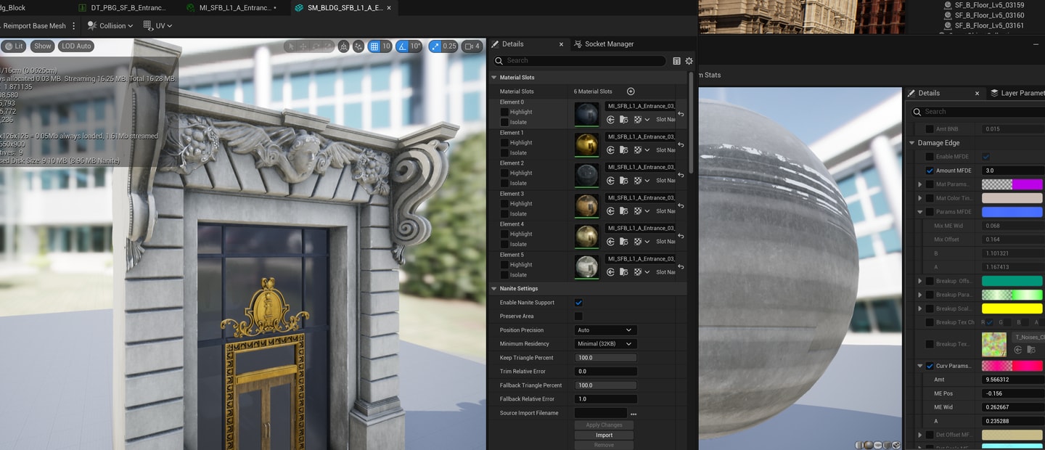Toggle grid snapping in the viewport toolbar
The image size is (1045, 450).
374,46
